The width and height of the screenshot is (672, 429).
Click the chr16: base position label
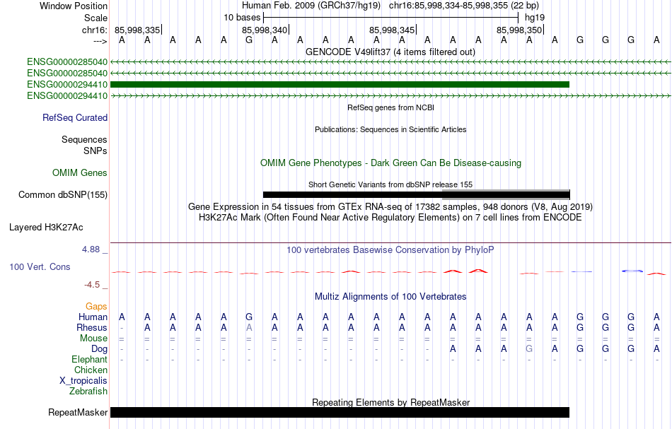point(94,30)
